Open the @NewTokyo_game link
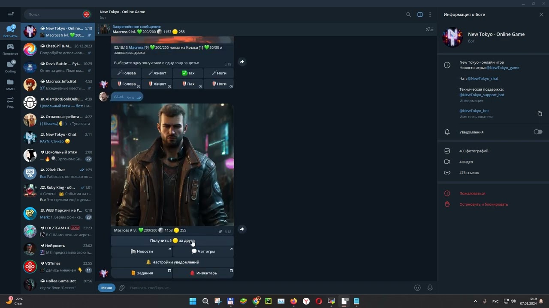The height and width of the screenshot is (308, 549). tap(503, 68)
